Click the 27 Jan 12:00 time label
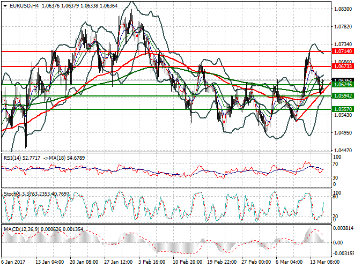 [x=119, y=262]
